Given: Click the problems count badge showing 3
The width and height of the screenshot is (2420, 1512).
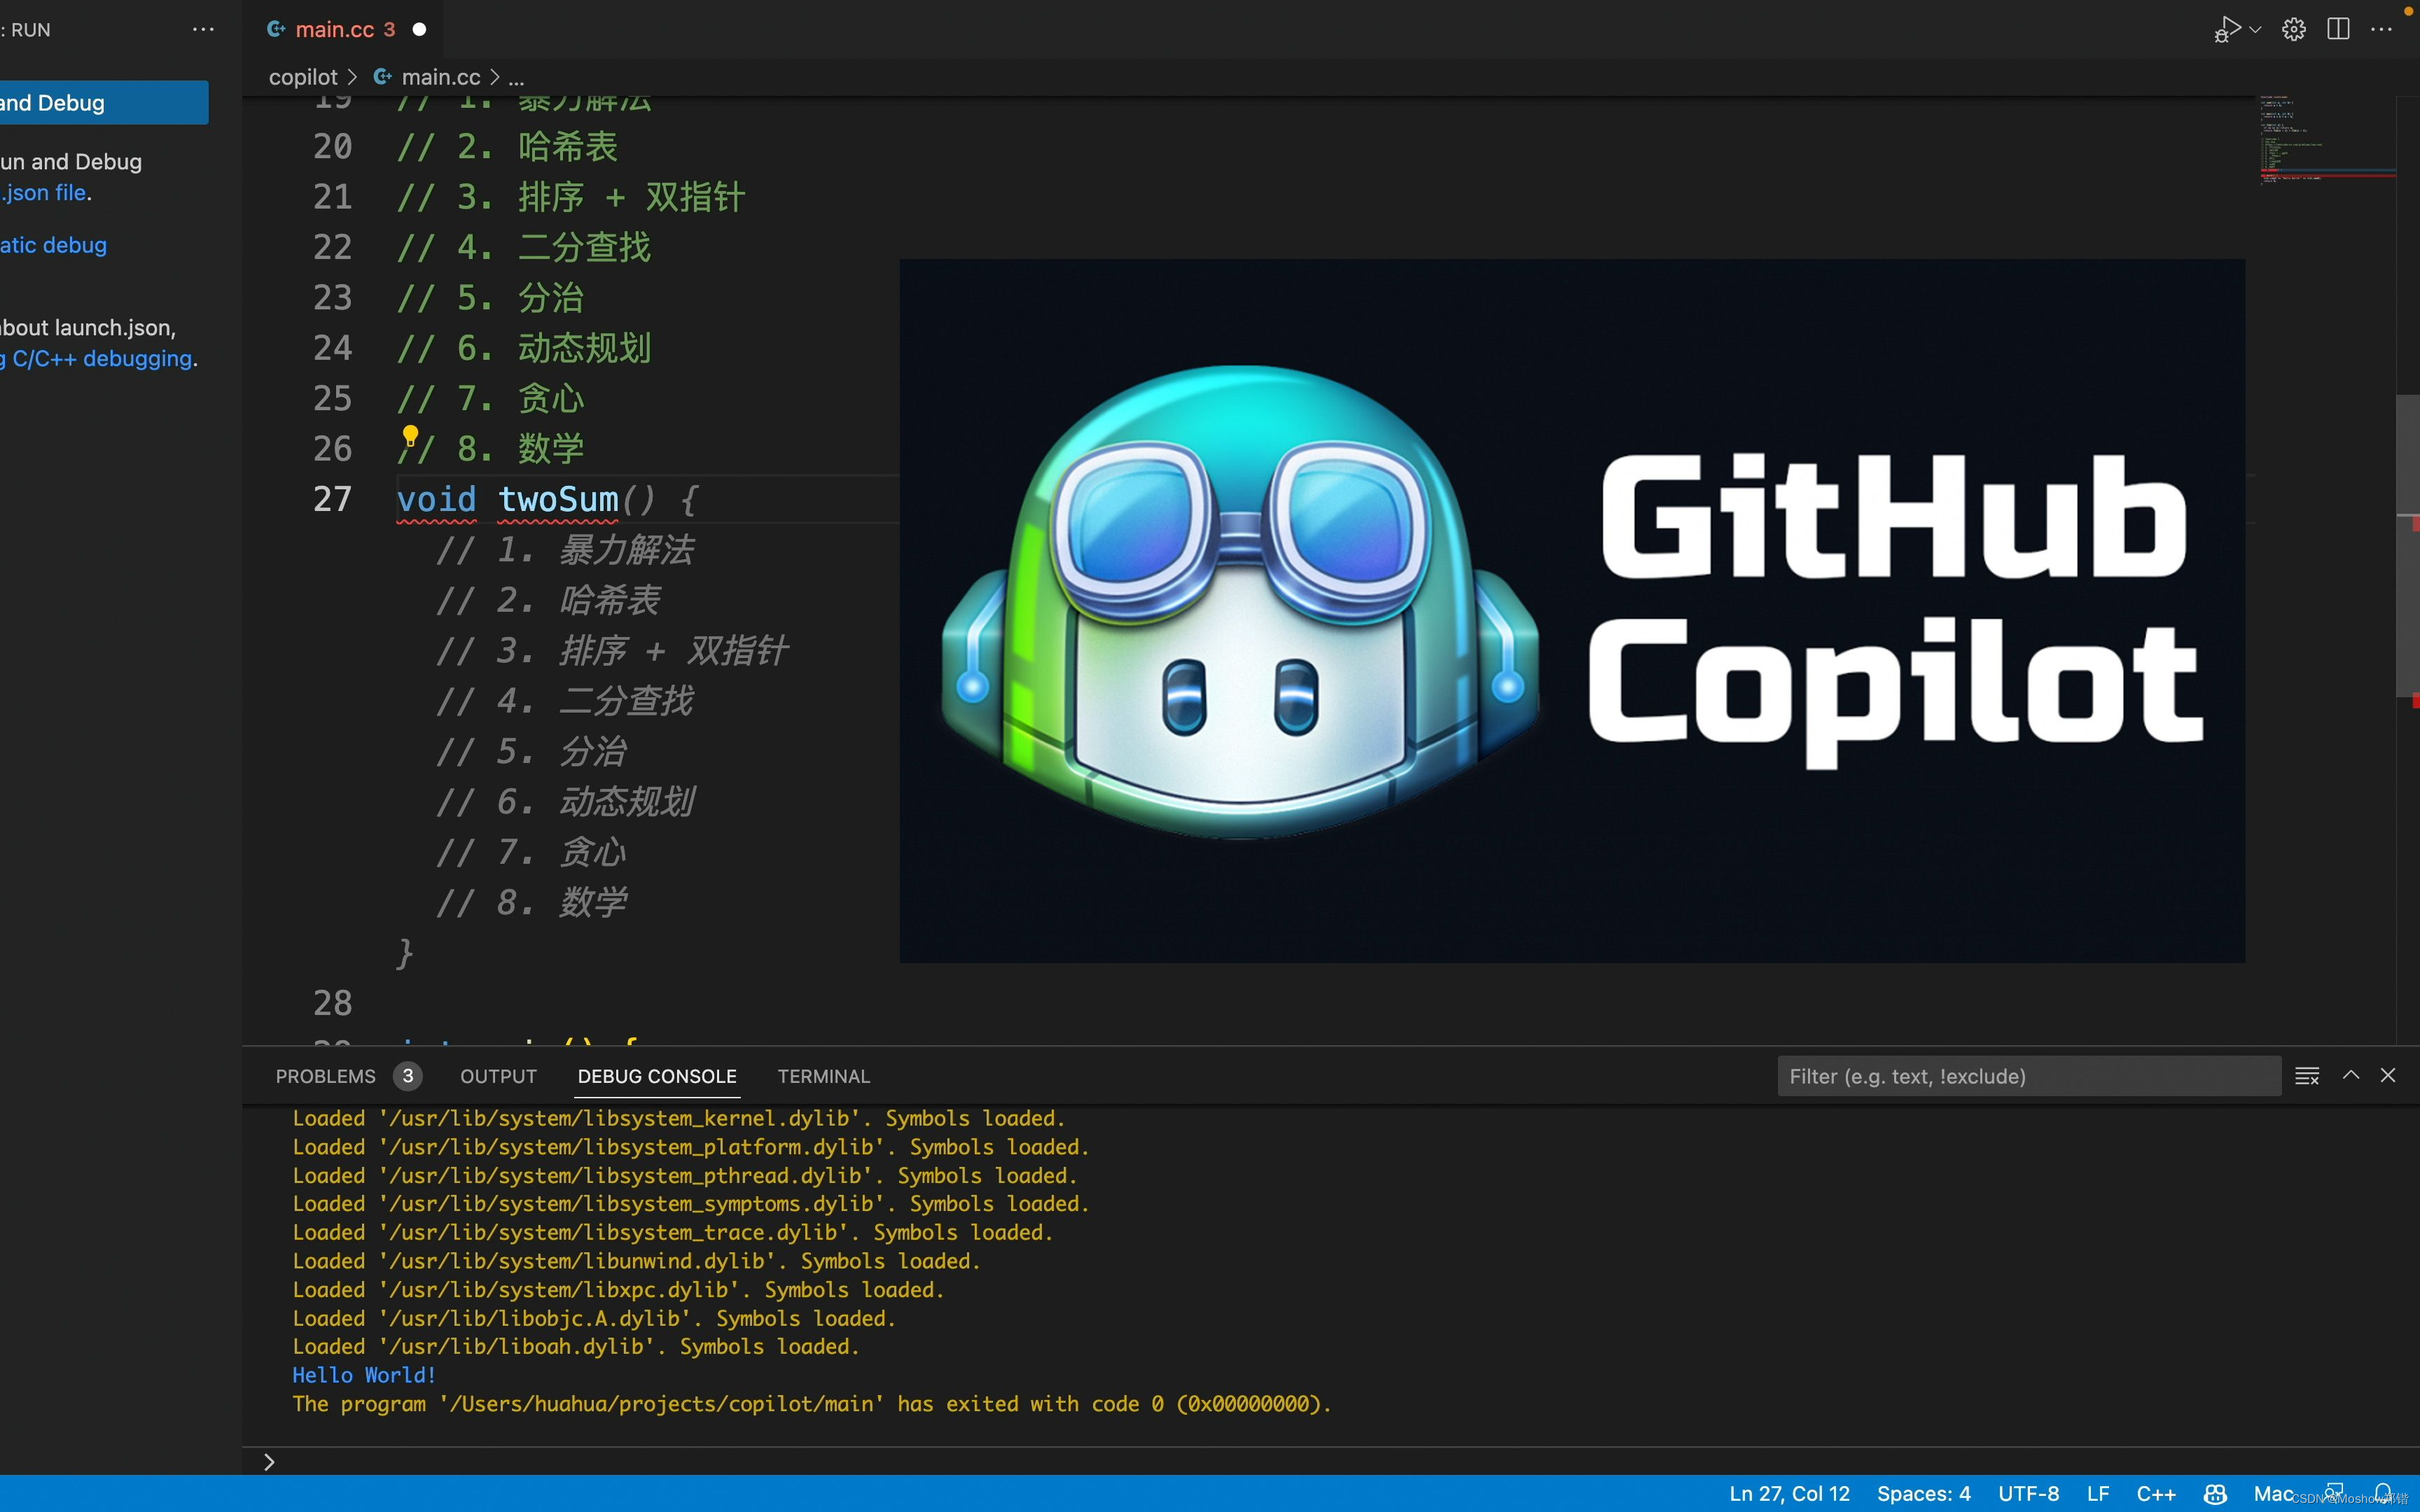Looking at the screenshot, I should pos(407,1076).
